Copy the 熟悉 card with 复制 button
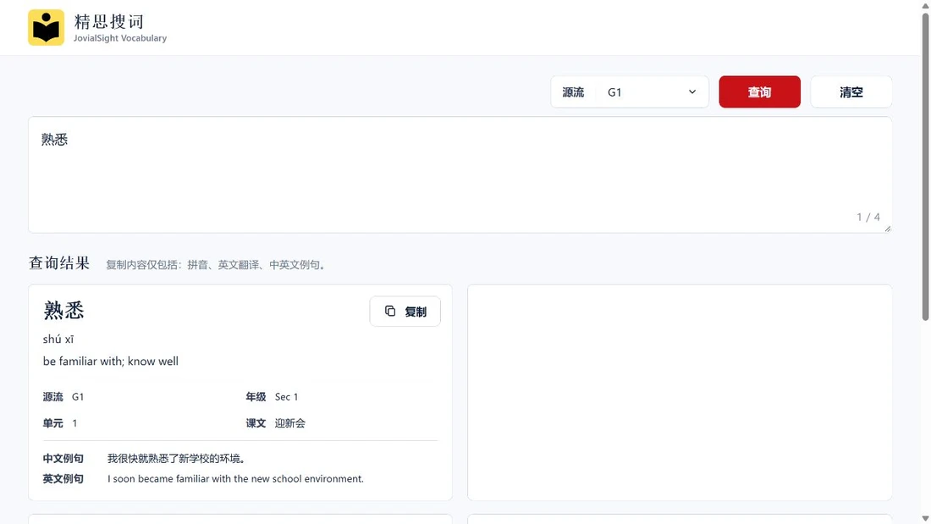 [405, 312]
